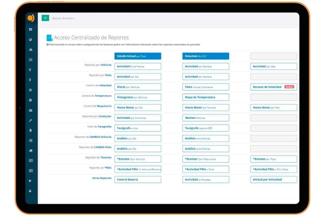Open 'Altitud por Velocidad' report
This screenshot has width=324, height=216.
pyautogui.click(x=274, y=180)
